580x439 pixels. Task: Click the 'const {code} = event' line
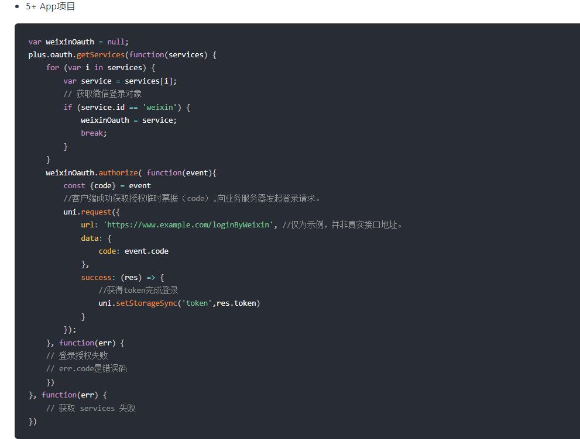click(x=107, y=186)
